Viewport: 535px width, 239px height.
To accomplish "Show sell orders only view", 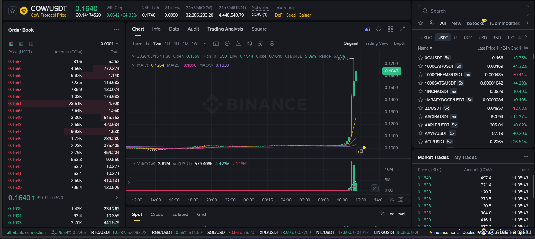I will click(31, 44).
